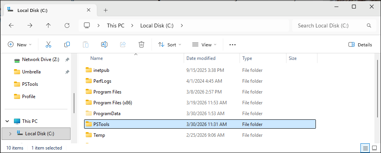381x153 pixels.
Task: Click the pin icon beside Umbrella
Action: tap(67, 72)
